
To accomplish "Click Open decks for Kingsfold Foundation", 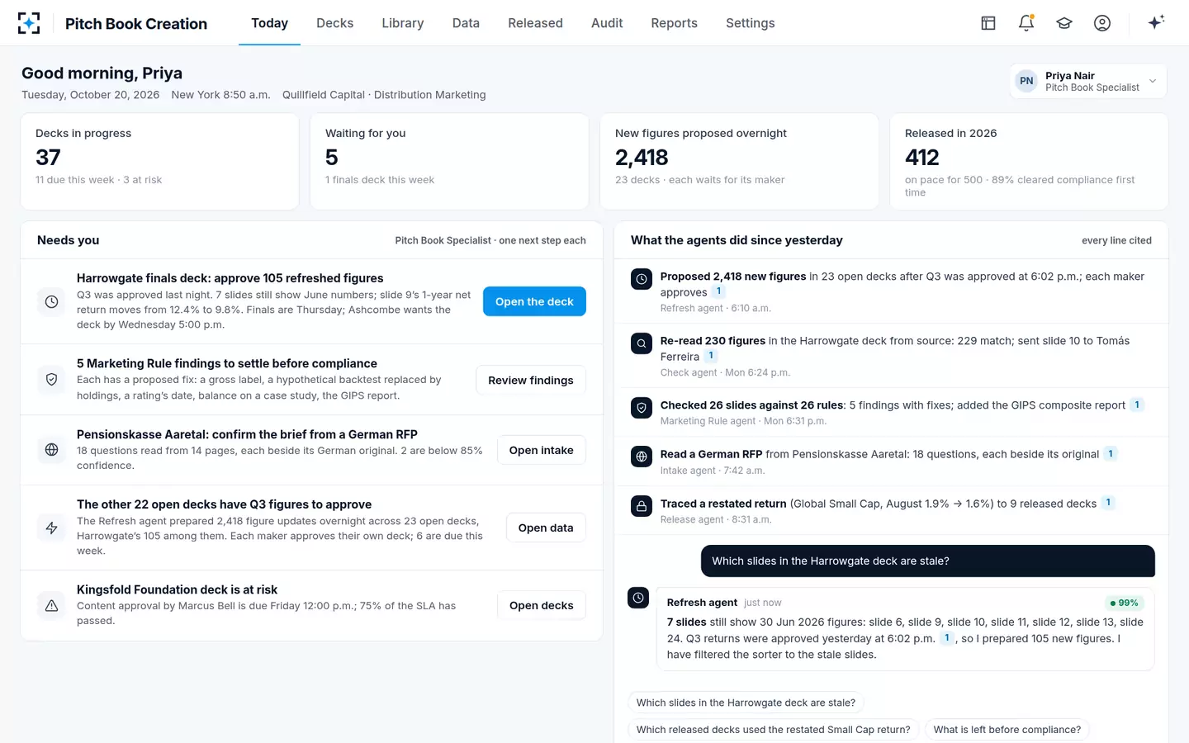I will pyautogui.click(x=542, y=606).
